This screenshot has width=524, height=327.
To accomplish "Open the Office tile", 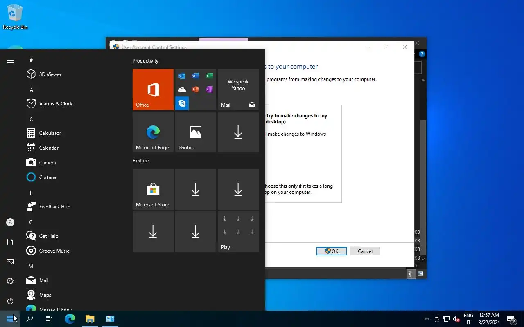I will click(153, 90).
